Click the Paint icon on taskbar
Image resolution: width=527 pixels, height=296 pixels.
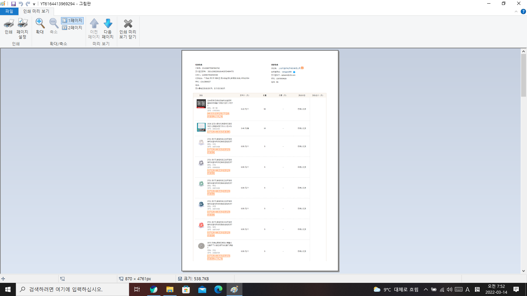click(234, 289)
